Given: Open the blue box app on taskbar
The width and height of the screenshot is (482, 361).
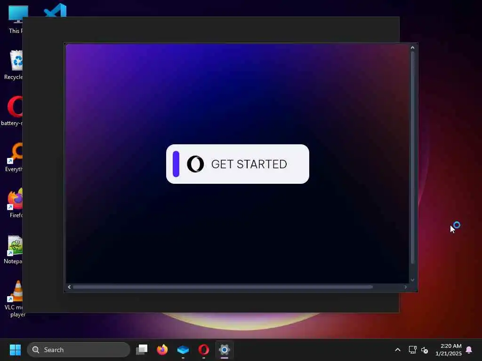Looking at the screenshot, I should pyautogui.click(x=183, y=350).
